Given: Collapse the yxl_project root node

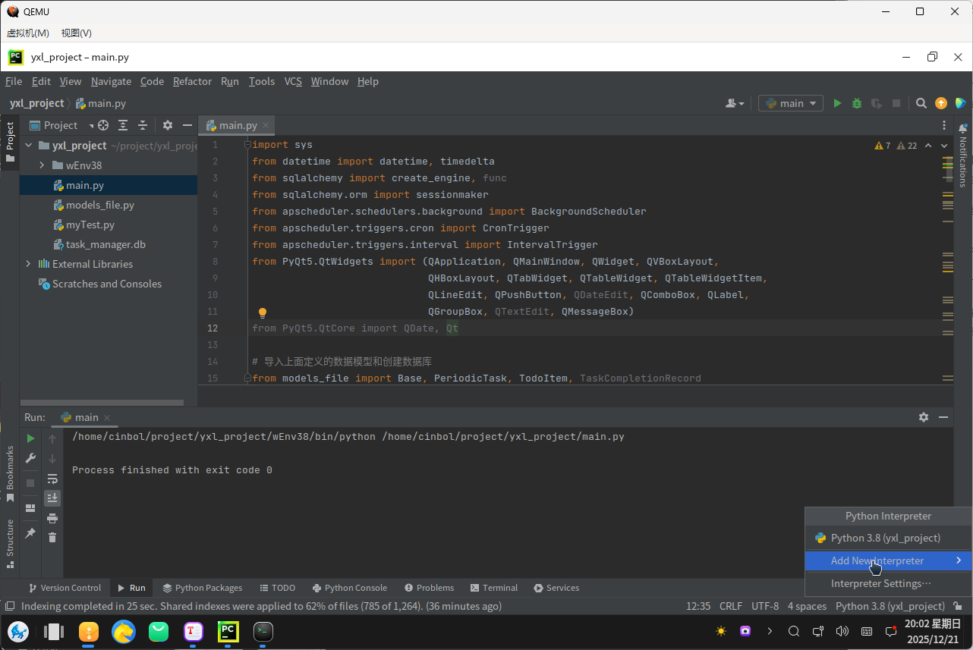Looking at the screenshot, I should point(29,146).
